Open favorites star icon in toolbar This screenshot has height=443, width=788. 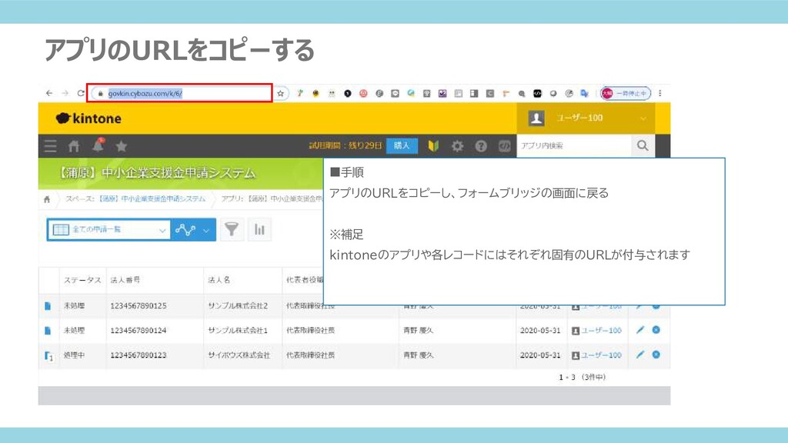pos(121,146)
